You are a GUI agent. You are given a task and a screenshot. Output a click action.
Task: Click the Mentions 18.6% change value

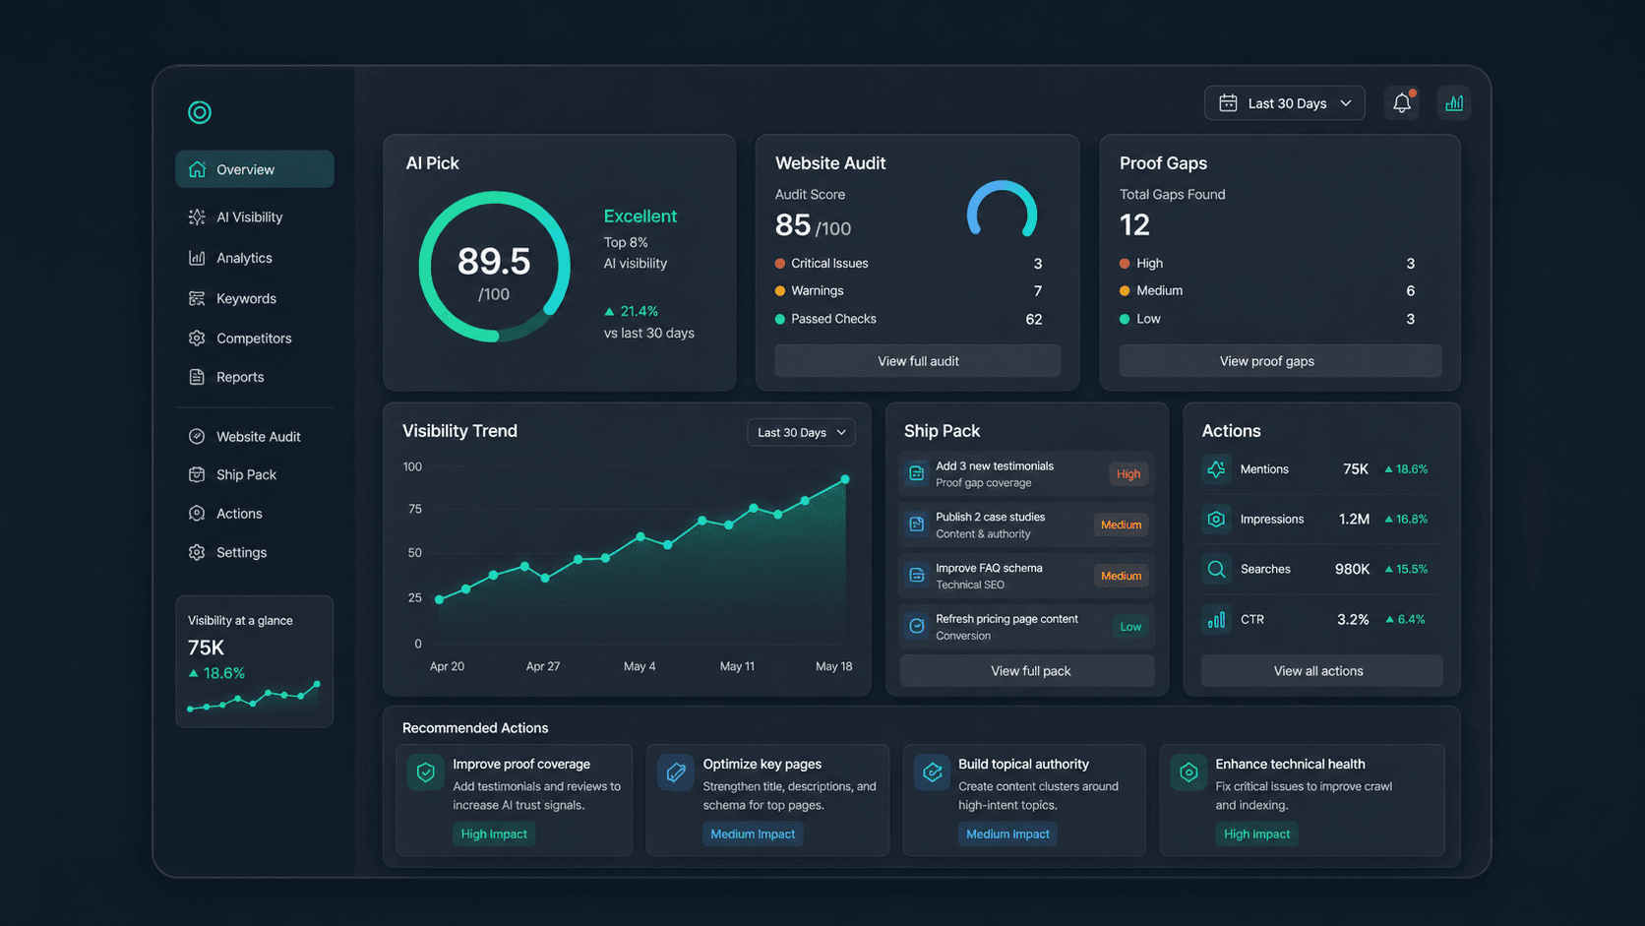click(x=1406, y=469)
